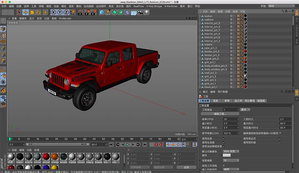Add a light object
The height and width of the screenshot is (173, 299).
pyautogui.click(x=146, y=12)
